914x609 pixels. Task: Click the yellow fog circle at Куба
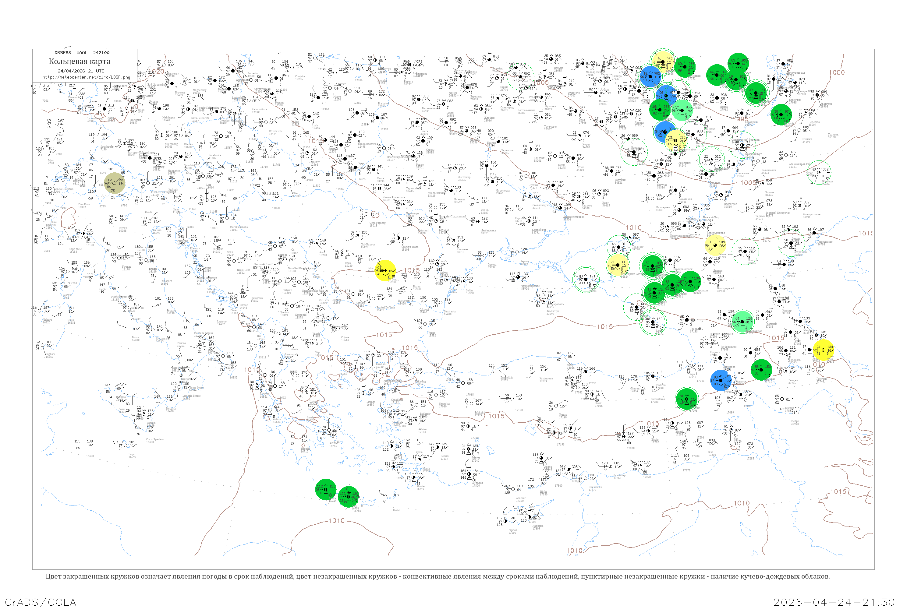coord(824,350)
